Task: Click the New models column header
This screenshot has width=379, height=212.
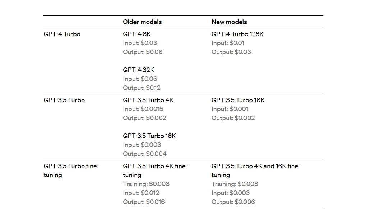Action: (x=229, y=22)
